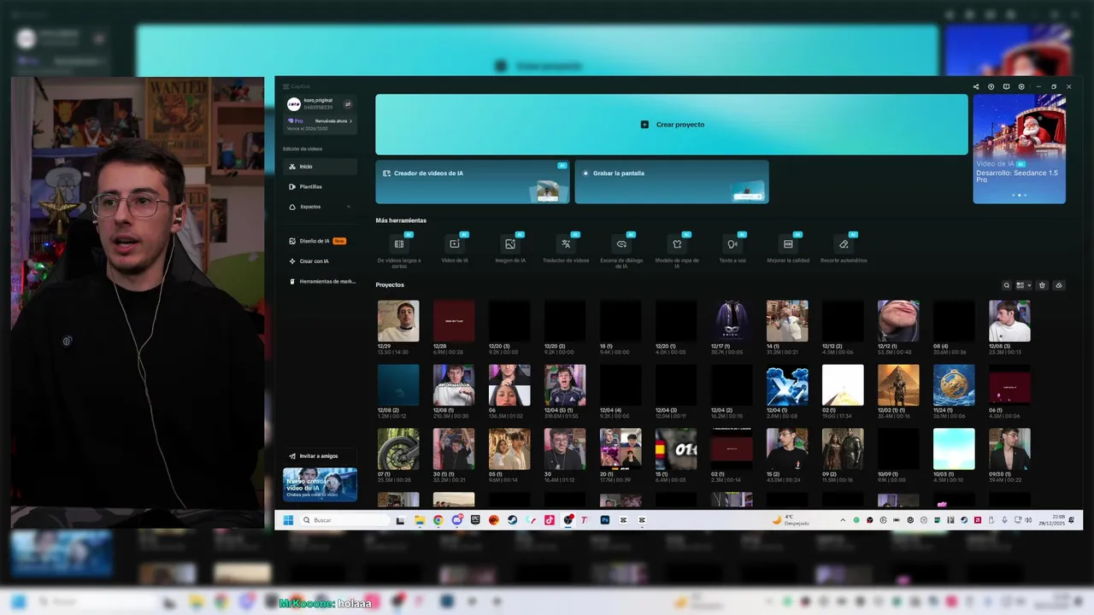
Task: Click the trash icon in Proyectos toolbar
Action: 1042,285
